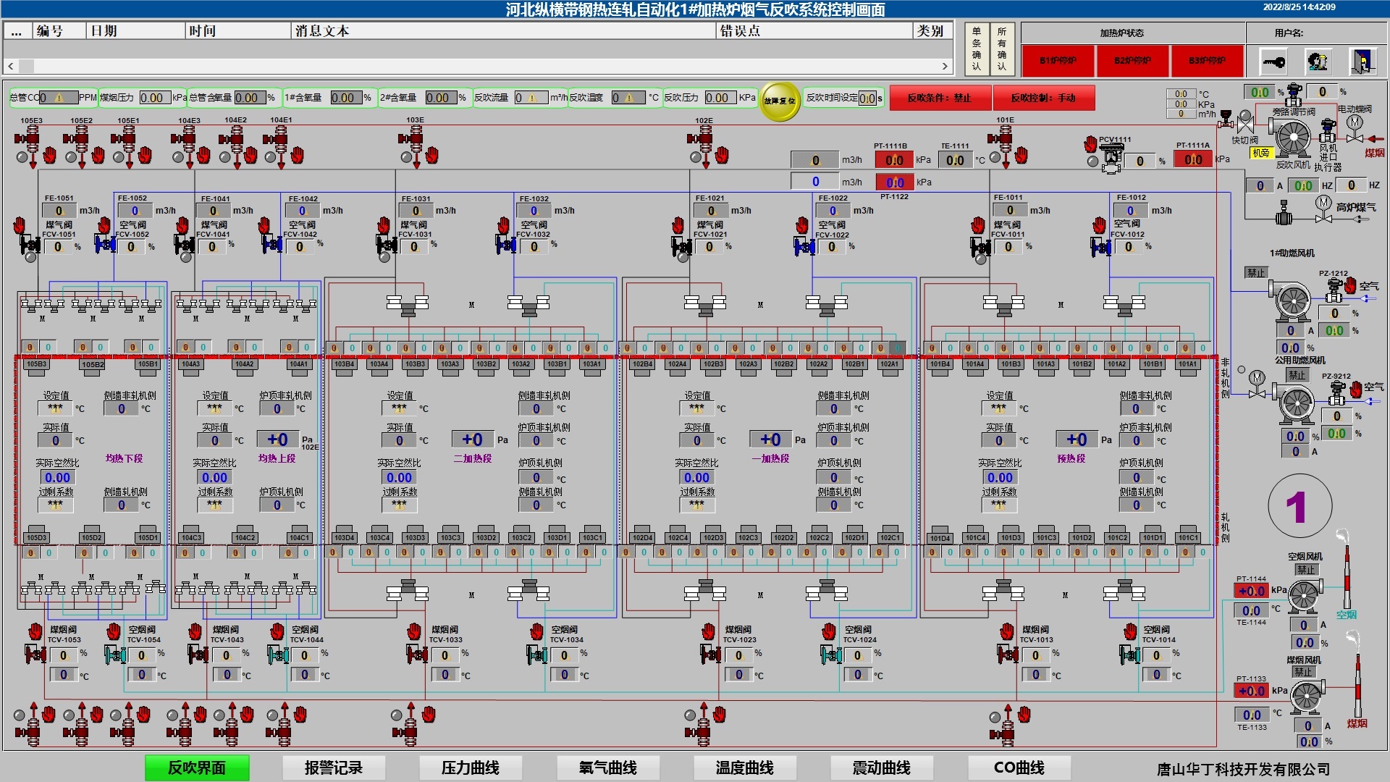Click the 快切阀 quick-cut valve symbol
This screenshot has height=782, width=1390.
coord(1246,125)
